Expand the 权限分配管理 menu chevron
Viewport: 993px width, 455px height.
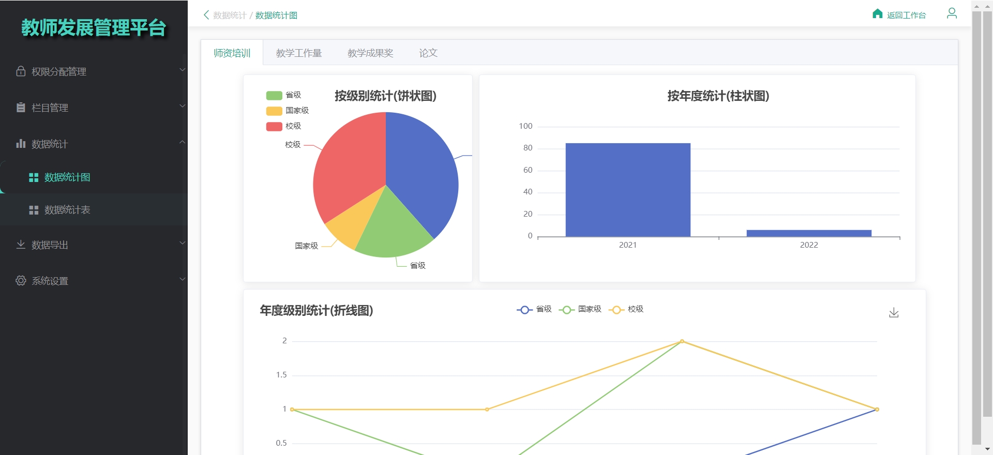tap(182, 70)
